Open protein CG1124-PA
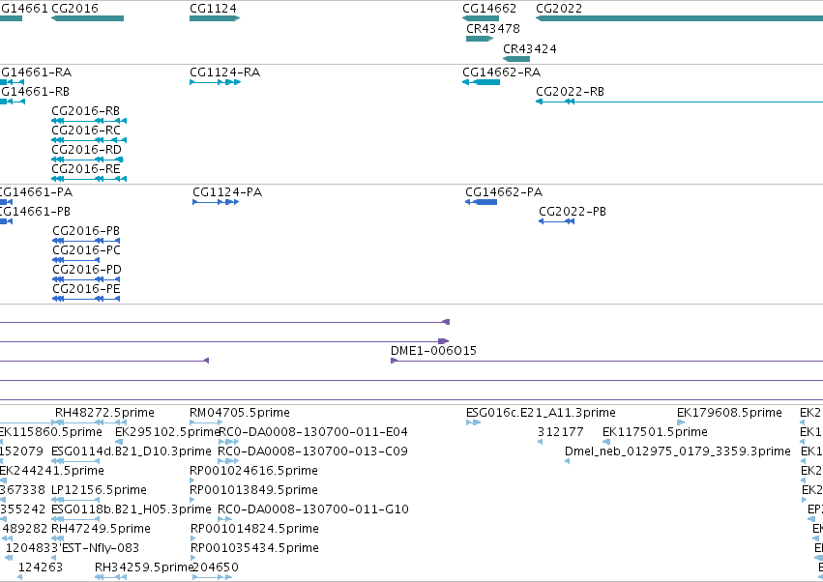 (x=227, y=192)
